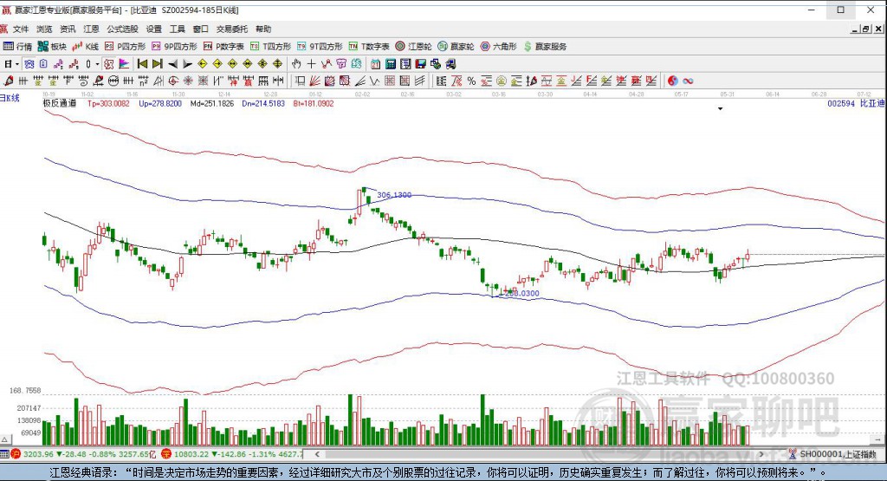Viewport: 887px width, 481px height.
Task: Select the hand pan tool
Action: [x=296, y=64]
